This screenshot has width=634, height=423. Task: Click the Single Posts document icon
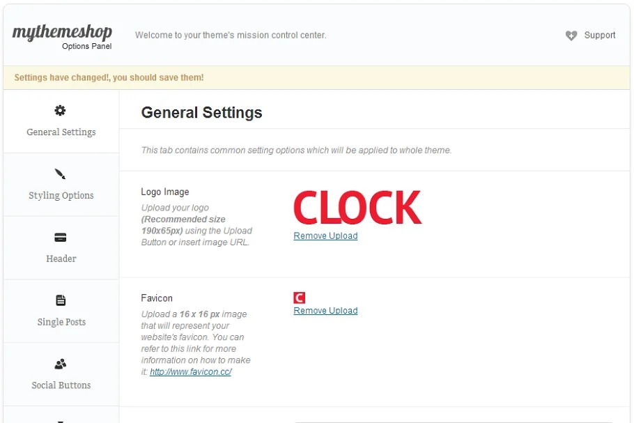coord(61,300)
